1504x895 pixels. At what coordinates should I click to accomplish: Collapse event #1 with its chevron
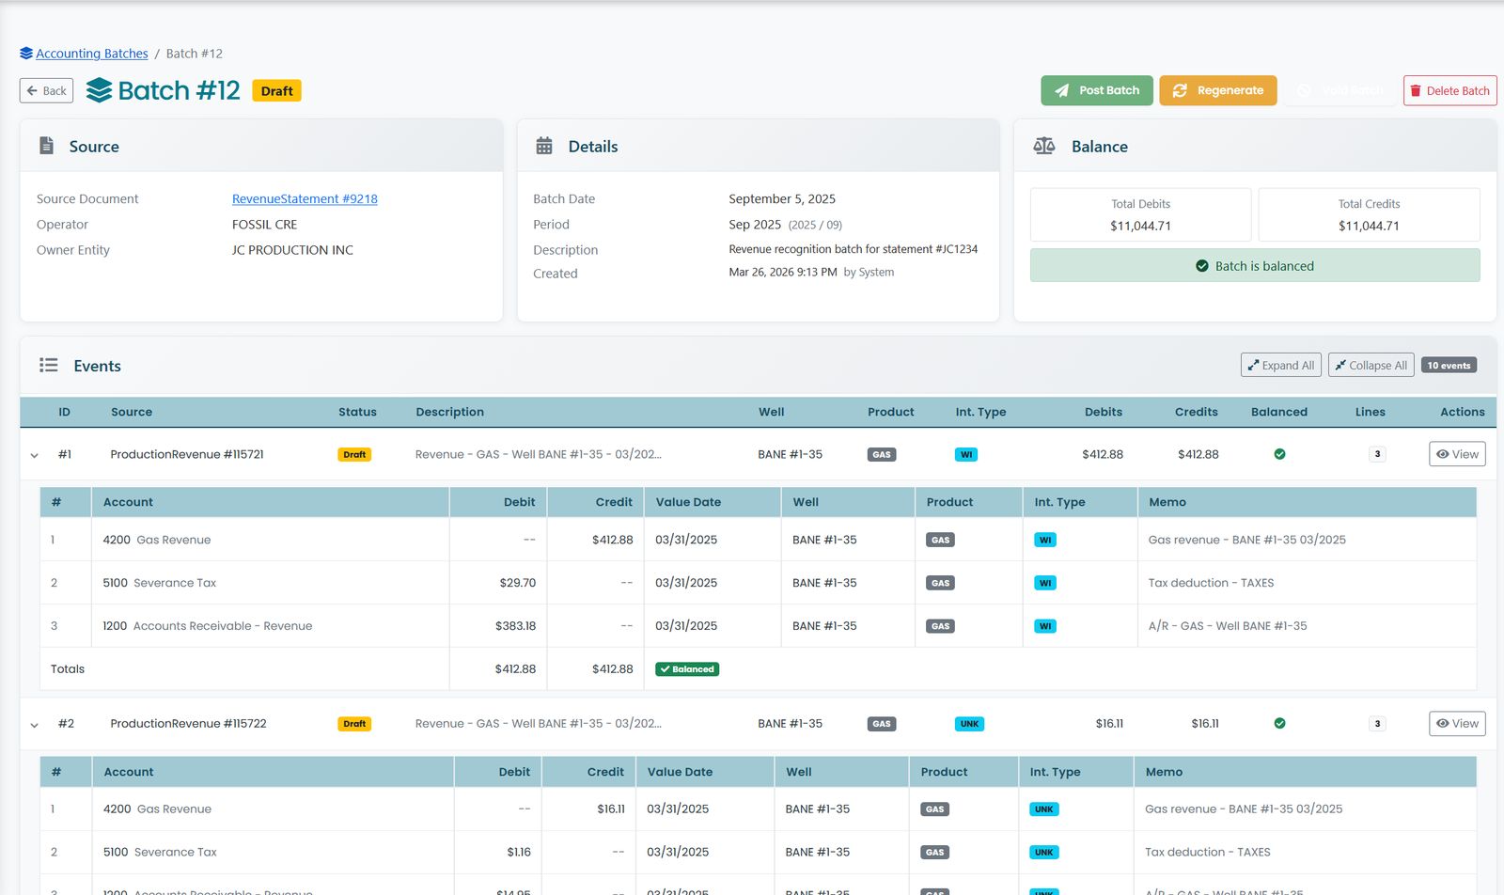pos(35,455)
